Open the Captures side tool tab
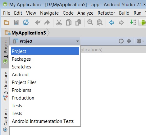Screen dimensions: 146x135 click(5, 120)
